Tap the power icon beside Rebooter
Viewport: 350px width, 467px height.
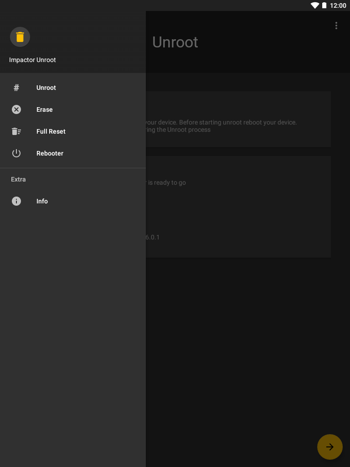16,153
